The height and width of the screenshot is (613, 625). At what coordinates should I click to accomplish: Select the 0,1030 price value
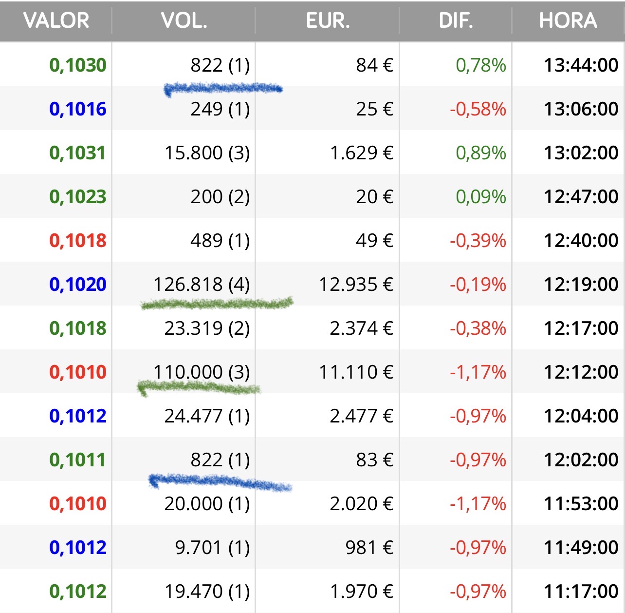[x=78, y=65]
